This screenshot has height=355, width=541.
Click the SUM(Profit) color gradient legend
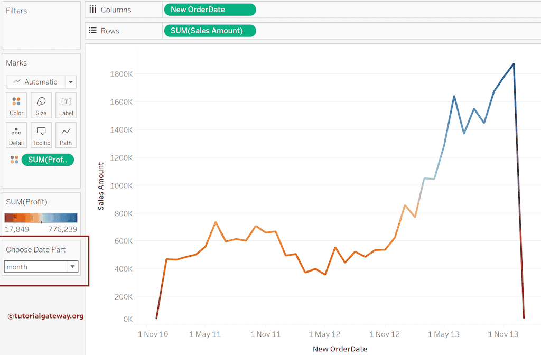tap(41, 218)
